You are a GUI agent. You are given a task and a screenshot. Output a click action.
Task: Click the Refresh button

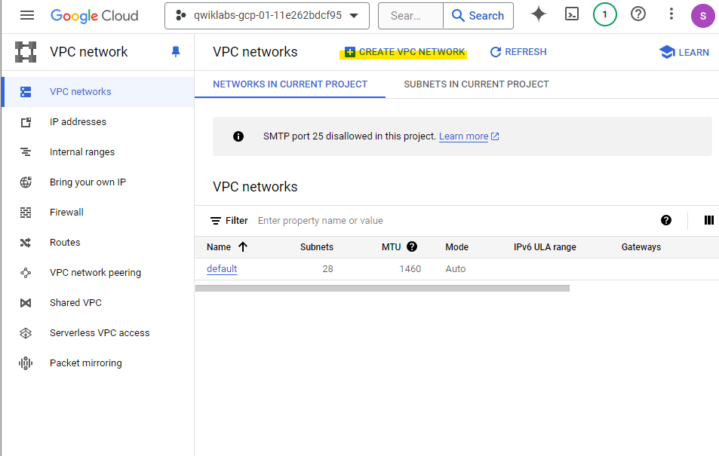point(518,52)
